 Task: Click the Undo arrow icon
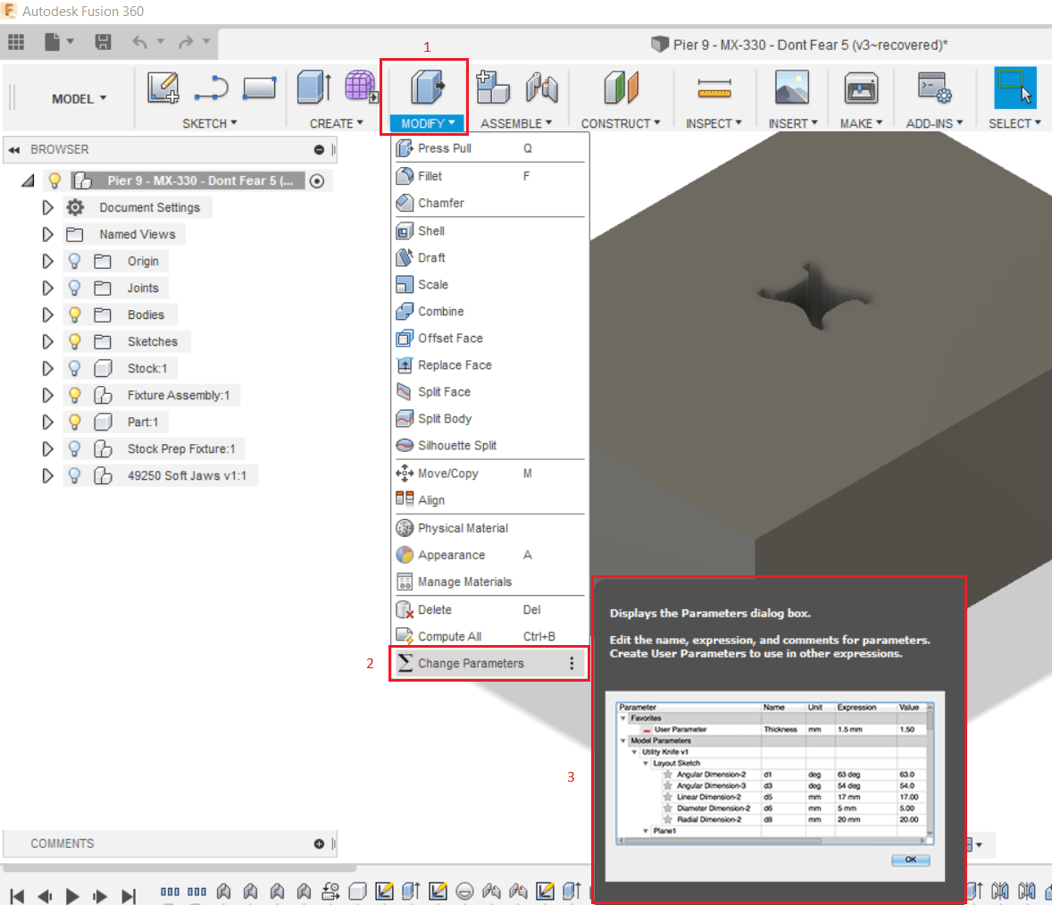coord(138,42)
